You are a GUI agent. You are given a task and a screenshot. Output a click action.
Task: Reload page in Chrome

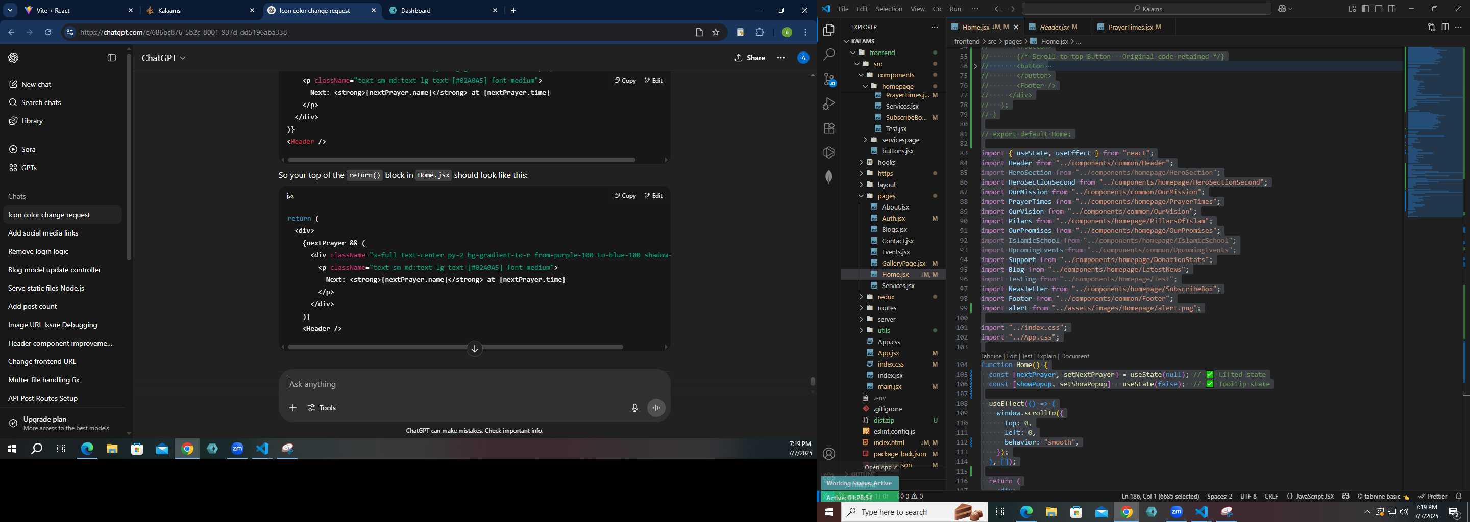point(48,33)
